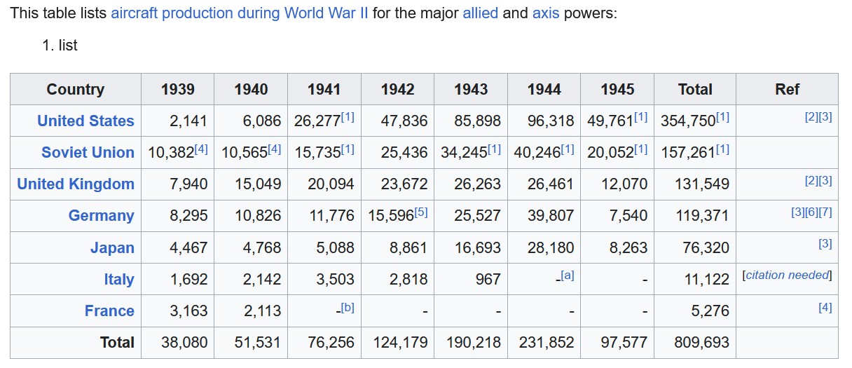Screen dimensions: 852x368
Task: Click the '1. list' item text
Action: pyautogui.click(x=60, y=45)
